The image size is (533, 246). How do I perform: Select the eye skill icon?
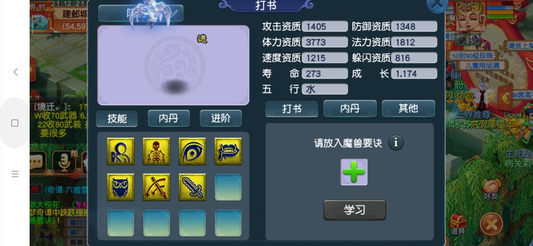click(x=192, y=151)
